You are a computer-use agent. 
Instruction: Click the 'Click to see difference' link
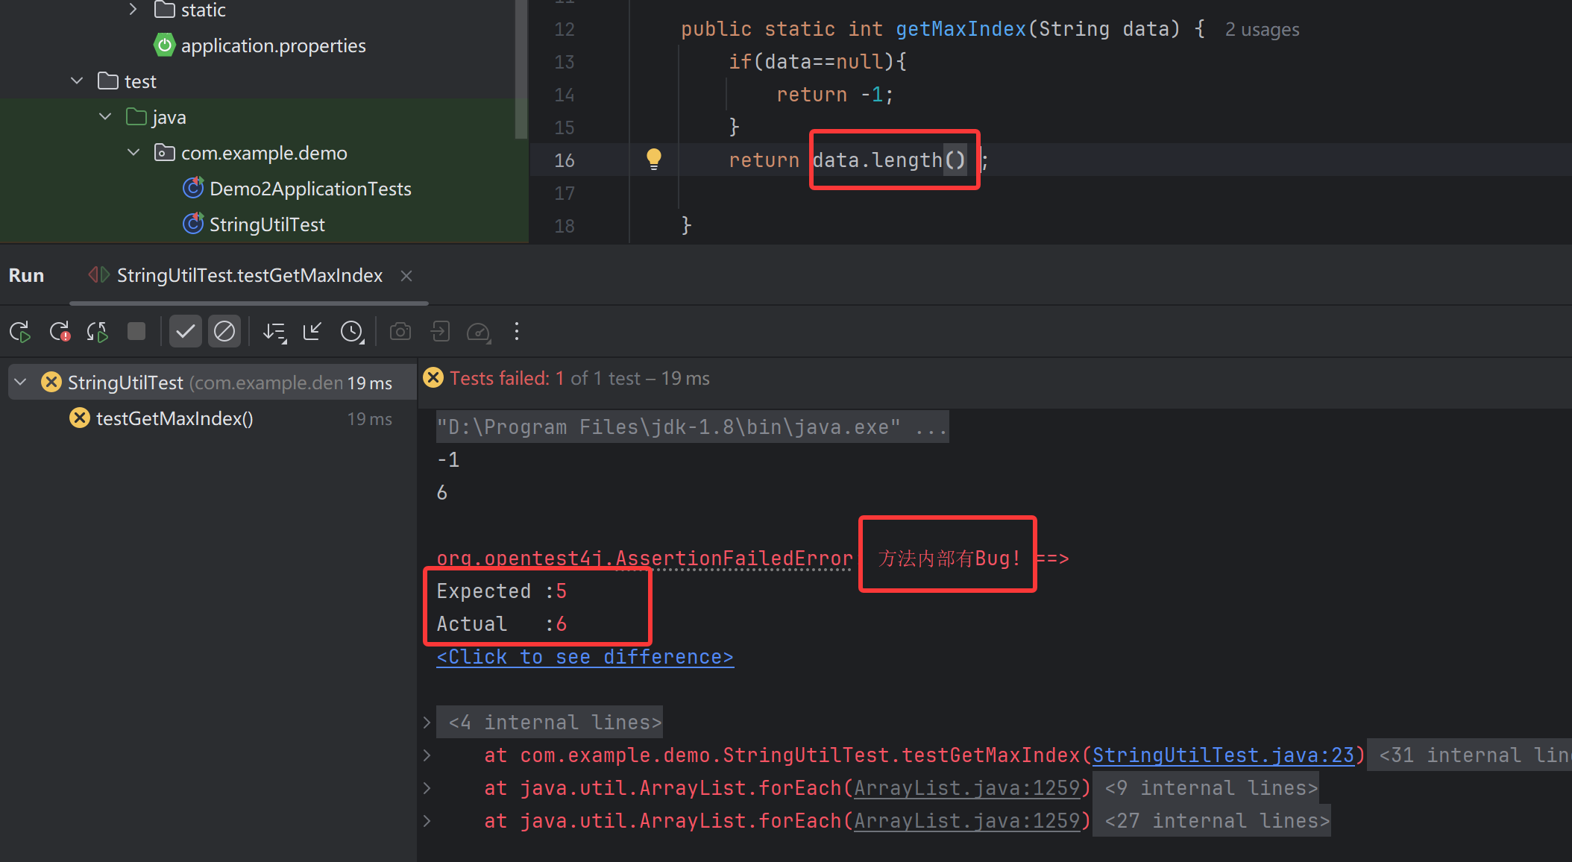[585, 657]
